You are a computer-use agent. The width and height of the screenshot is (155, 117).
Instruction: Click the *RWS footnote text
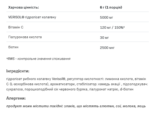point(38,59)
